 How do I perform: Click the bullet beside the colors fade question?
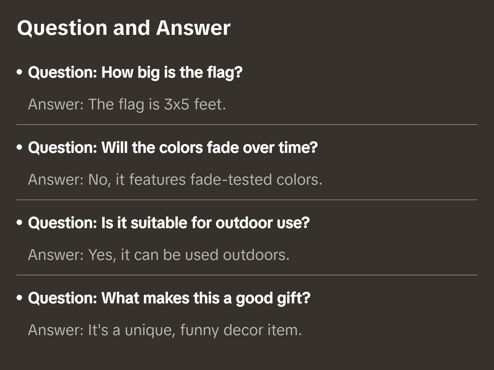coord(20,148)
